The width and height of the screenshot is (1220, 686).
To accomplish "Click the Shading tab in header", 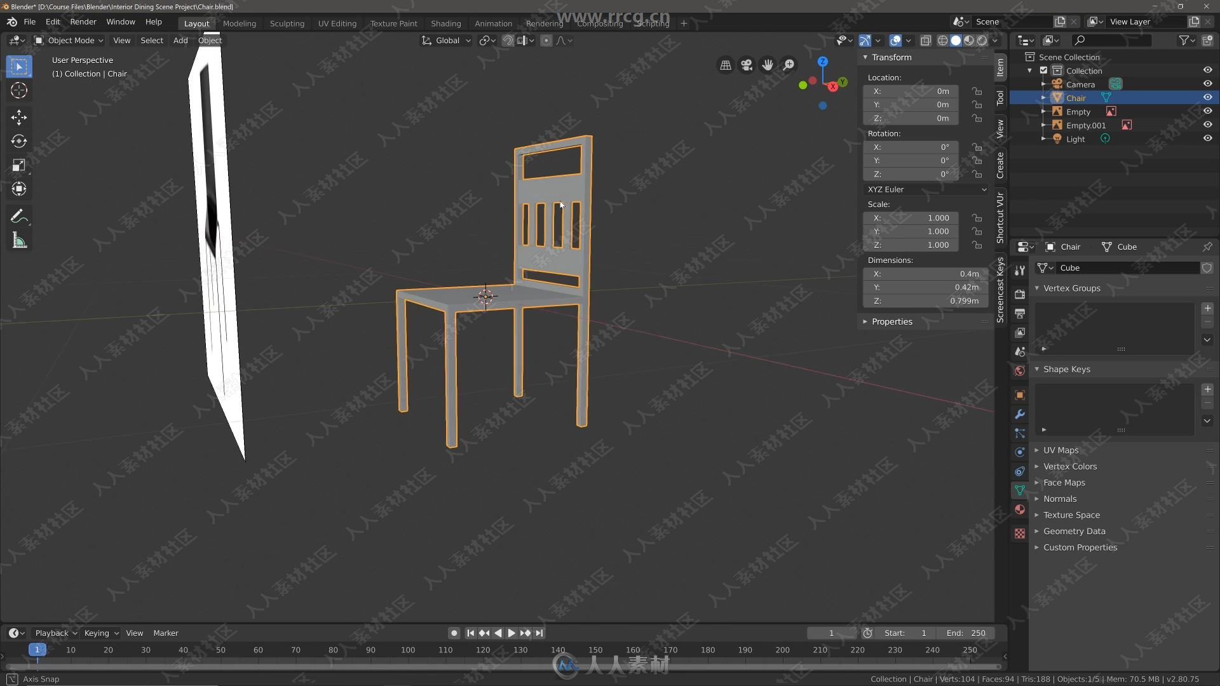I will point(445,23).
